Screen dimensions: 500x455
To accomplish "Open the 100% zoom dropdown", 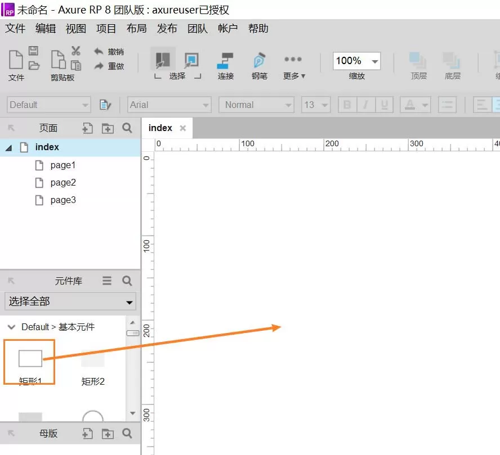I will (x=375, y=61).
